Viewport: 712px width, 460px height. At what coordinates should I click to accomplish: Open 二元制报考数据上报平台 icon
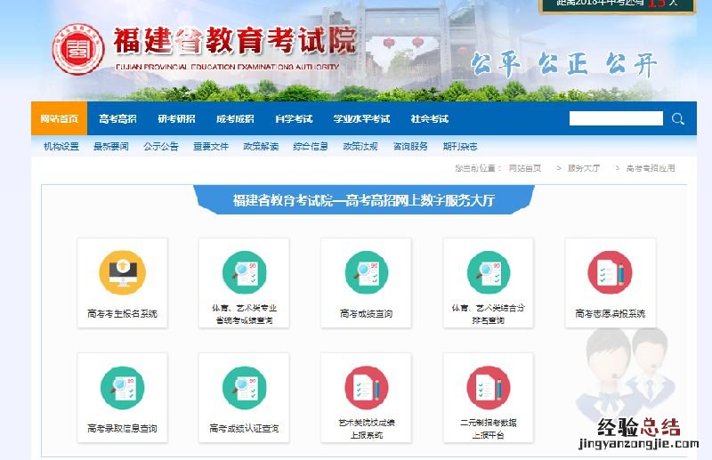488,389
